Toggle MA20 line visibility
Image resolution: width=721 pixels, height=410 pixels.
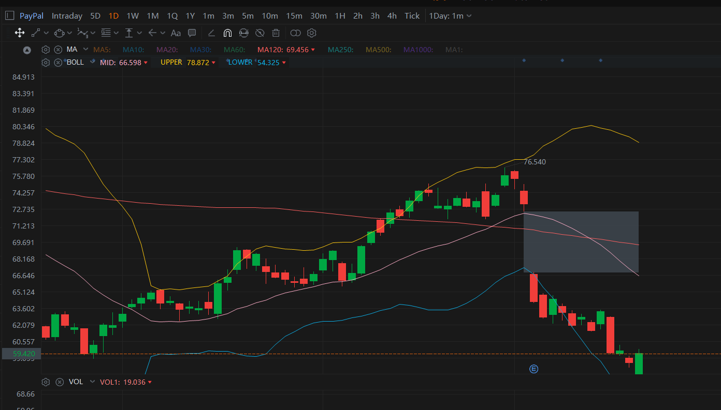click(x=167, y=50)
